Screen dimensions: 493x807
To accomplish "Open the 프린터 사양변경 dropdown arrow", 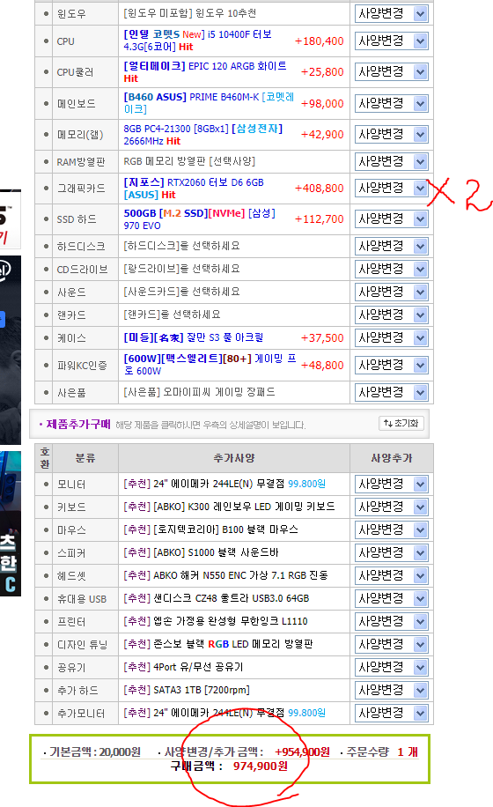I will (x=421, y=622).
